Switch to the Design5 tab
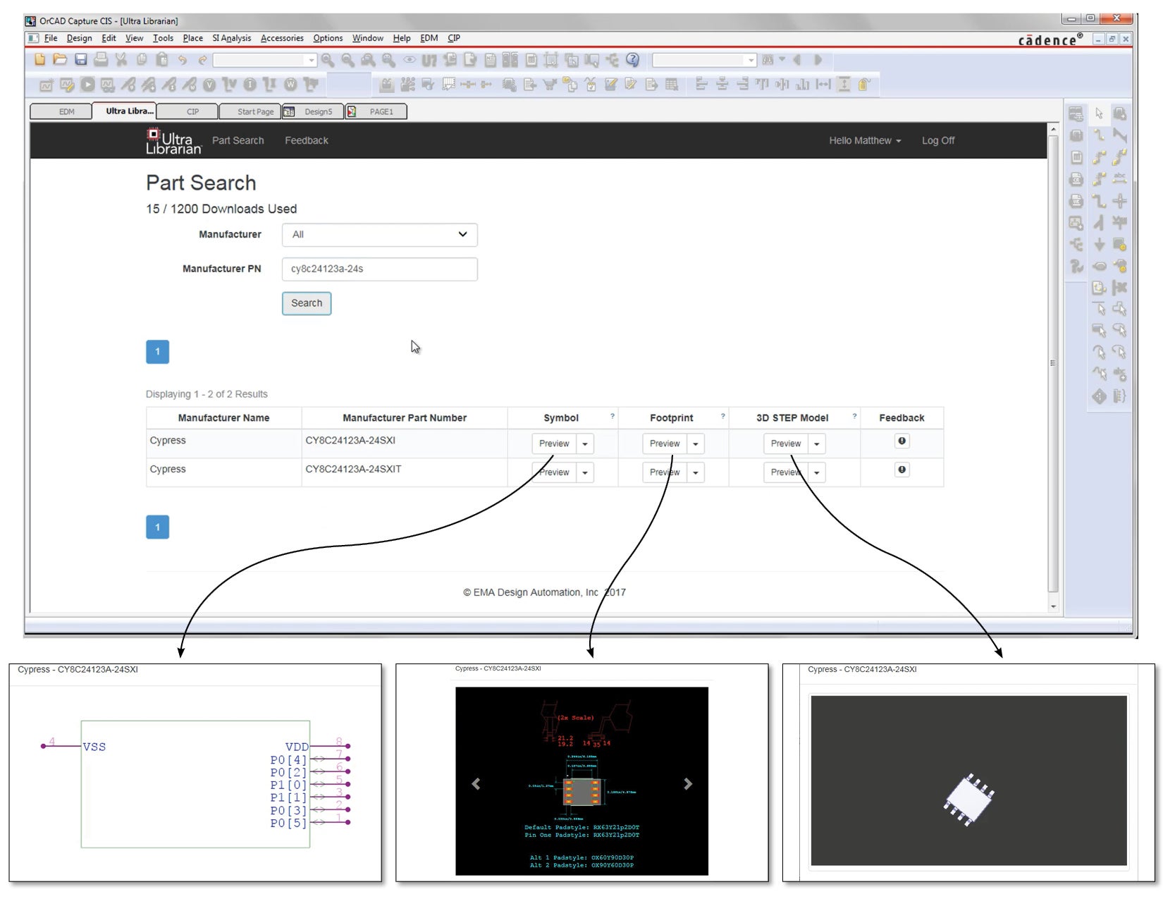 point(313,111)
